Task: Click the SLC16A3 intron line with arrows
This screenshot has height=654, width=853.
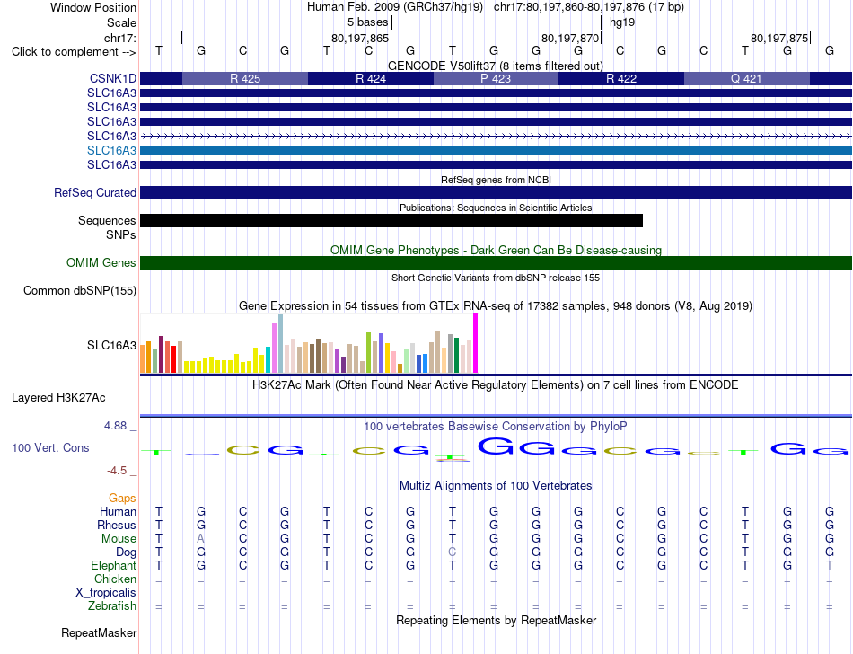Action: click(497, 136)
